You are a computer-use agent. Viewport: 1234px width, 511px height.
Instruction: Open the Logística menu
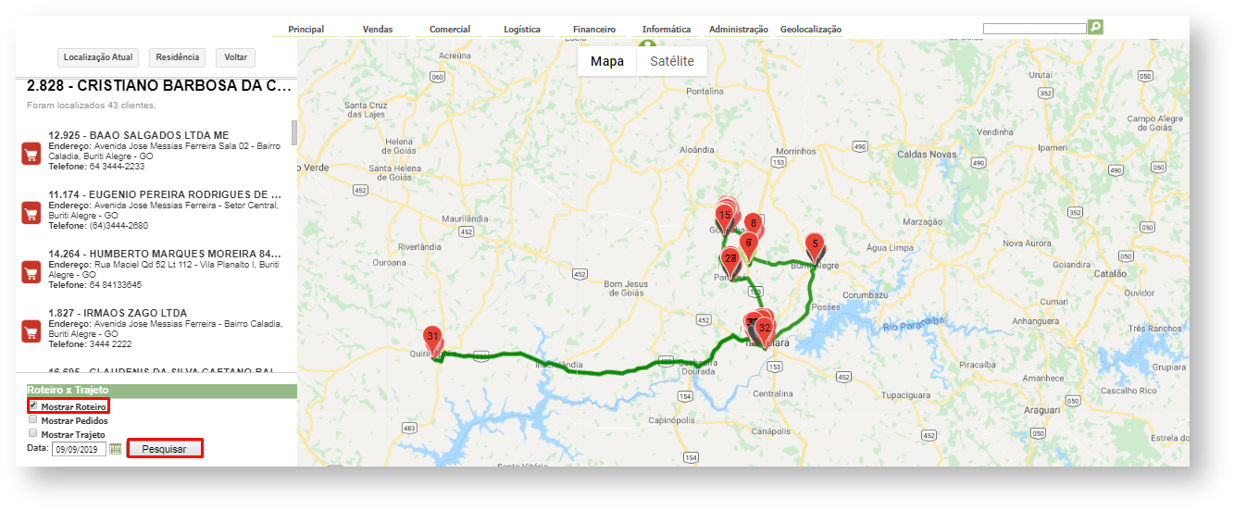(x=522, y=30)
